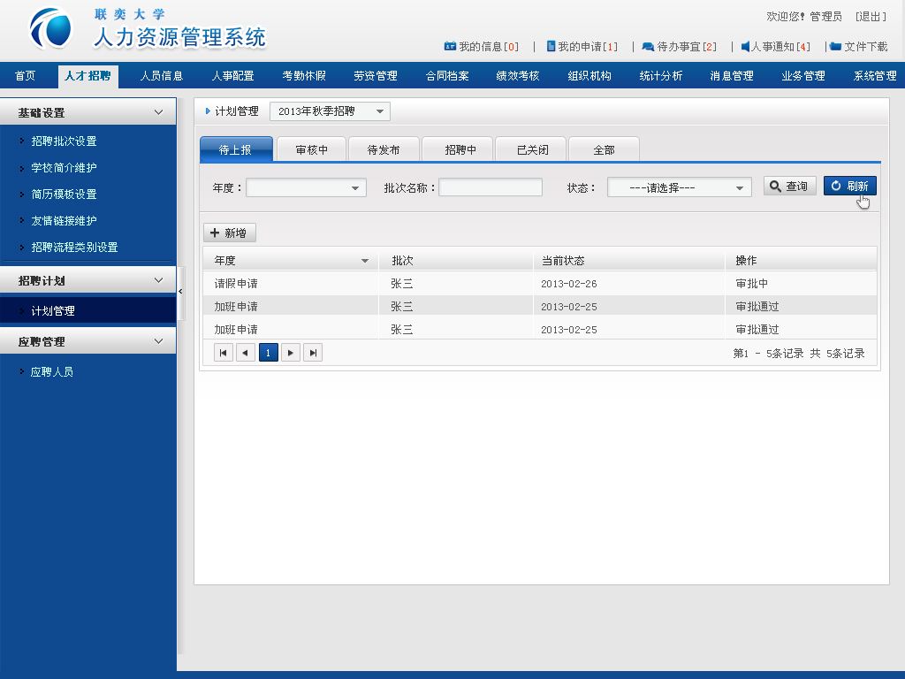
Task: Open 我的信息 message icon
Action: click(x=450, y=46)
